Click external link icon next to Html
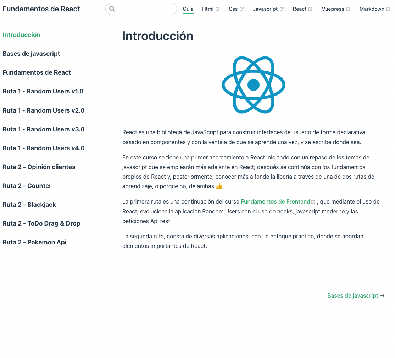The height and width of the screenshot is (358, 395). pyautogui.click(x=217, y=9)
